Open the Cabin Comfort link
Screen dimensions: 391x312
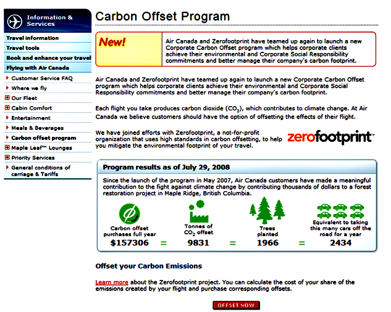[x=32, y=108]
